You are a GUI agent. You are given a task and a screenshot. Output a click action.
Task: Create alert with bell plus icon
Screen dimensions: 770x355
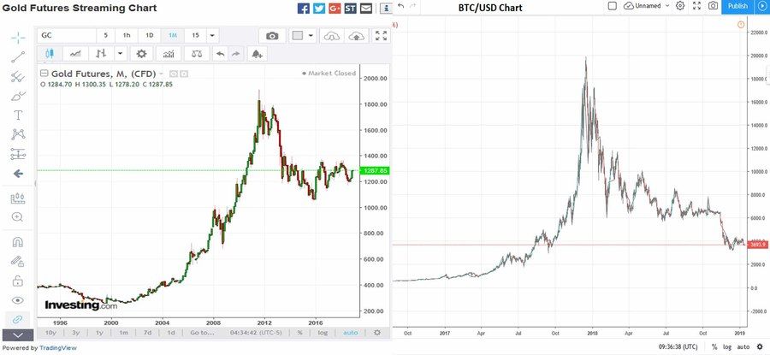[257, 54]
